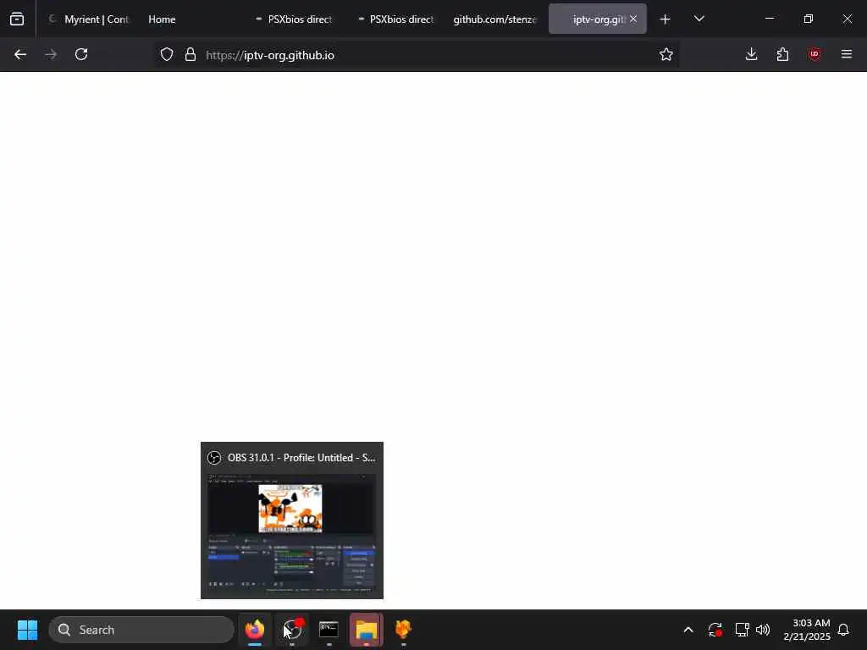Open a new tab
867x650 pixels.
pyautogui.click(x=665, y=19)
